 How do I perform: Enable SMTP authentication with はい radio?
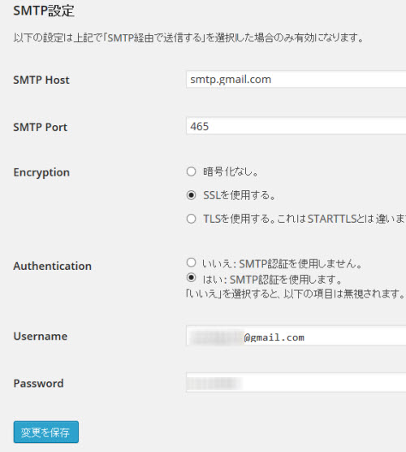(191, 277)
